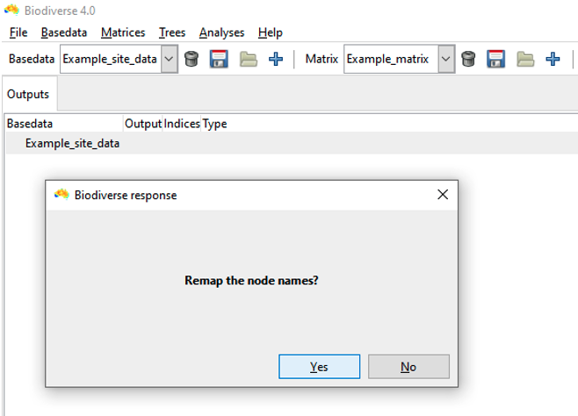Open a matrix file with folder icon

525,59
